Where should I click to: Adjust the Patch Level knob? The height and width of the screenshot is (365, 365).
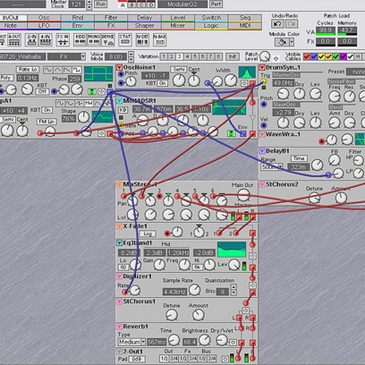click(265, 56)
